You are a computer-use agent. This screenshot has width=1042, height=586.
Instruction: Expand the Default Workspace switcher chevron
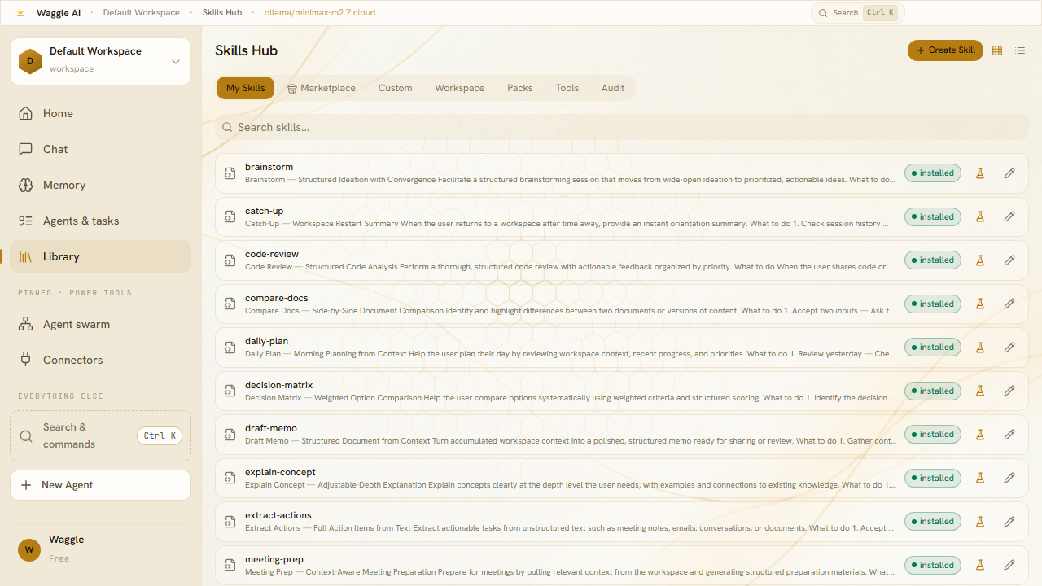pyautogui.click(x=176, y=61)
